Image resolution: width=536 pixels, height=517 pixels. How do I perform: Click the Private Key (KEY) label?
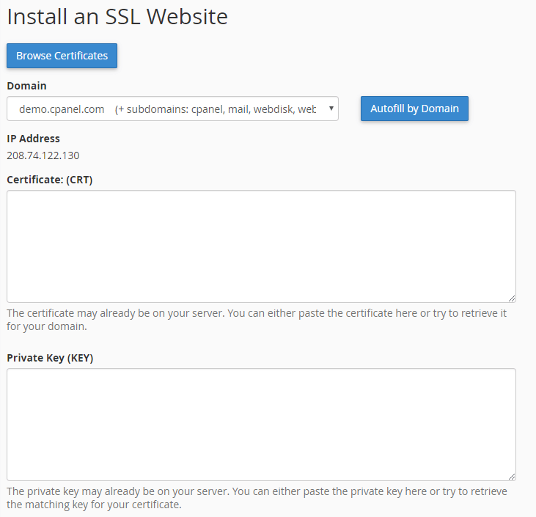point(50,358)
